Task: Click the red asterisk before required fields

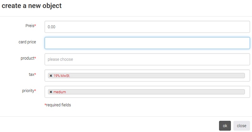Action: point(45,105)
